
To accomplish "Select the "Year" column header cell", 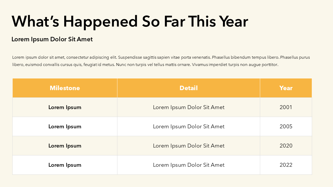I will point(286,88).
